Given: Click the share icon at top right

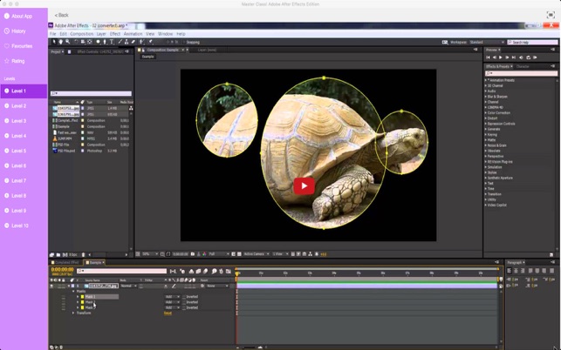Looking at the screenshot, I should [x=551, y=15].
